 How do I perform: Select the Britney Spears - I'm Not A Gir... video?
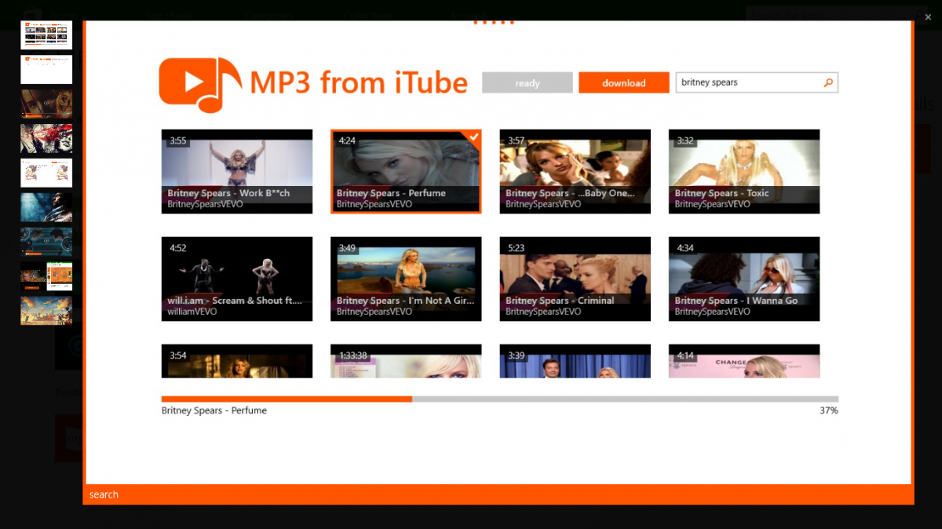[406, 279]
